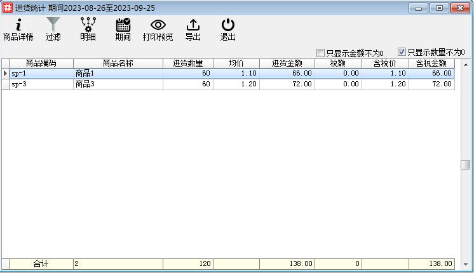Select the sp-3 product row
Image resolution: width=474 pixels, height=273 pixels.
(x=41, y=84)
